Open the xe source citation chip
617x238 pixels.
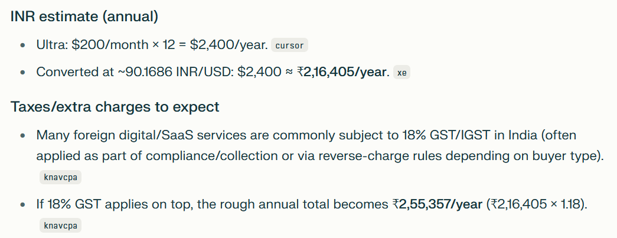(x=401, y=73)
